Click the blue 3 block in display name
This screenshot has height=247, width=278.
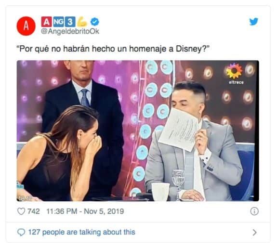coord(70,22)
